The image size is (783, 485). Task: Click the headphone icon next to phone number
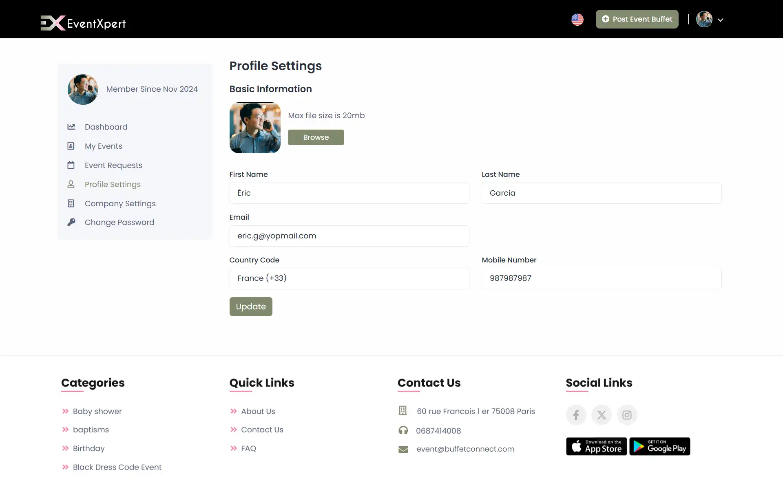coord(403,430)
